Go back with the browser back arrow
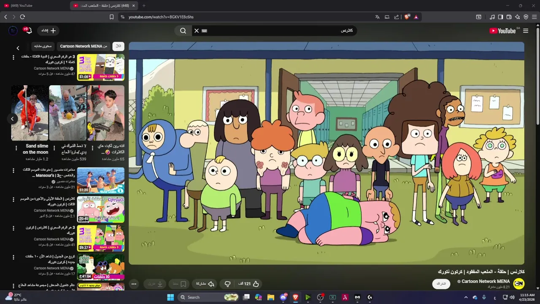540x304 pixels. click(x=5, y=17)
